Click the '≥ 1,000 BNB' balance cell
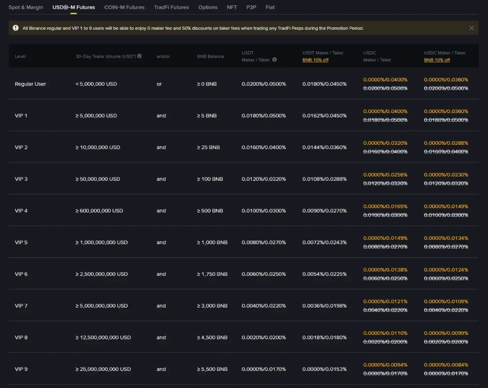Viewport: 488px width, 388px height. 212,243
